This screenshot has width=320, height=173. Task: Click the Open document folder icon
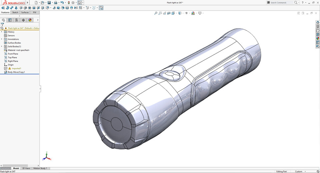point(43,3)
